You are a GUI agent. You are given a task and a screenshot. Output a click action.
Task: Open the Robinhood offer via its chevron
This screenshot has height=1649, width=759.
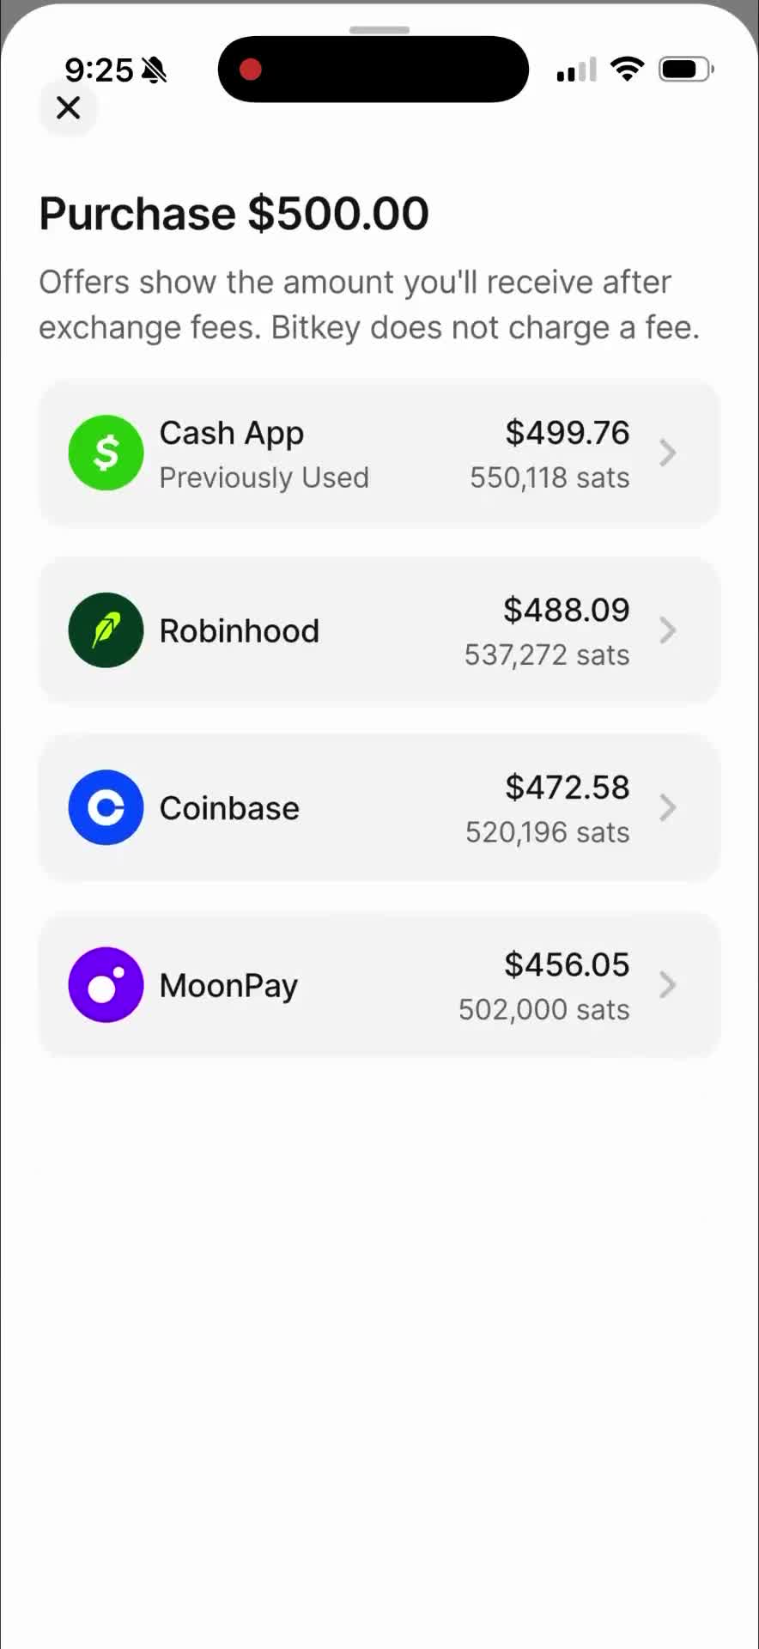click(668, 630)
